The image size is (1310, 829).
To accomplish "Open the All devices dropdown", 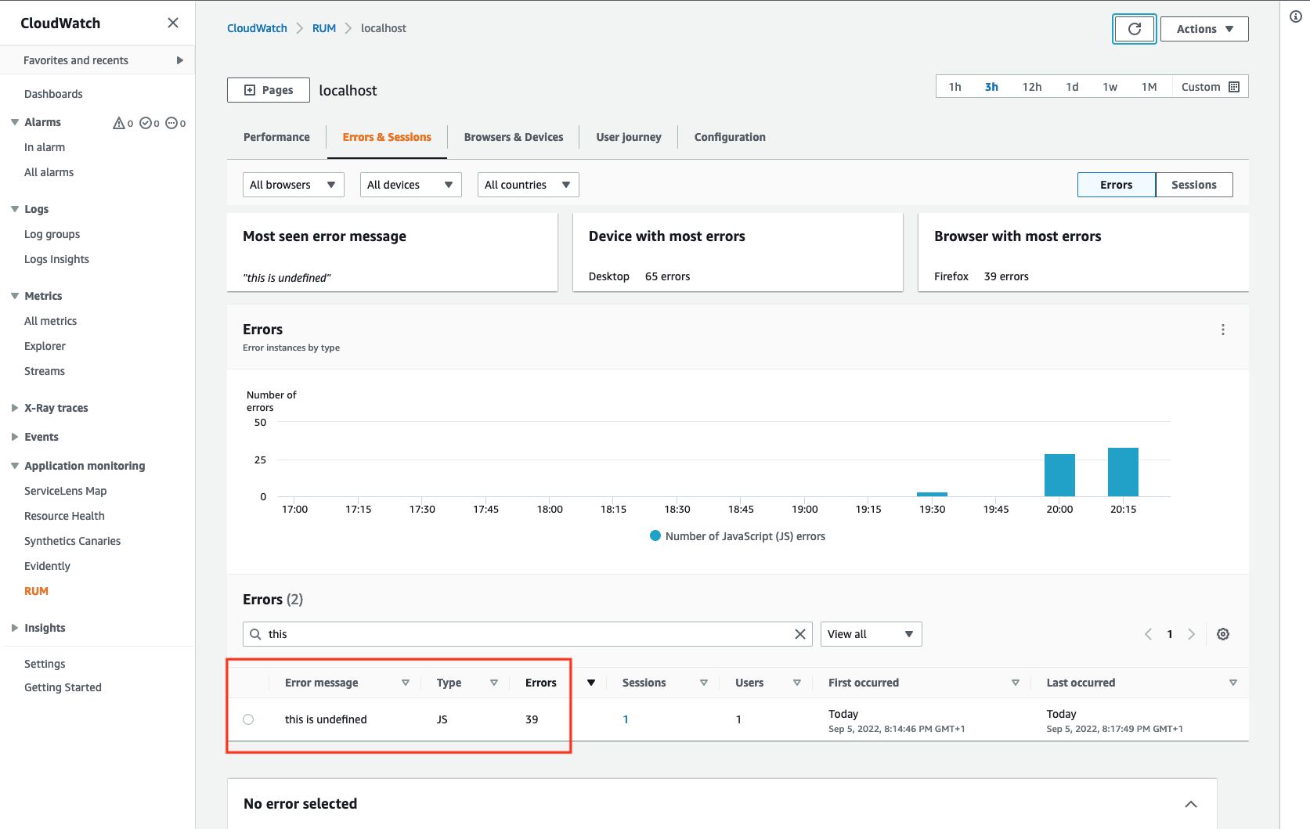I will 411,185.
